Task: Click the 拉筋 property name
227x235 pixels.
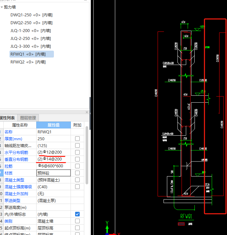Action: tap(8, 166)
